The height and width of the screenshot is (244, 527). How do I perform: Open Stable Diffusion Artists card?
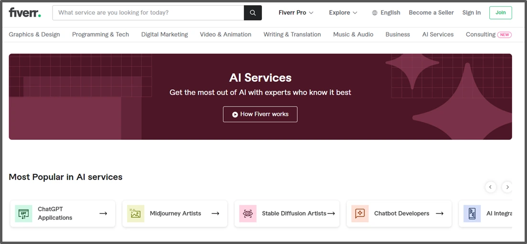(x=287, y=213)
